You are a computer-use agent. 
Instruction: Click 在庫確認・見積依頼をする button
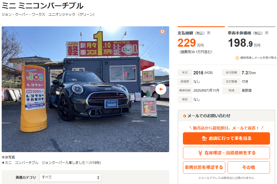point(226,153)
